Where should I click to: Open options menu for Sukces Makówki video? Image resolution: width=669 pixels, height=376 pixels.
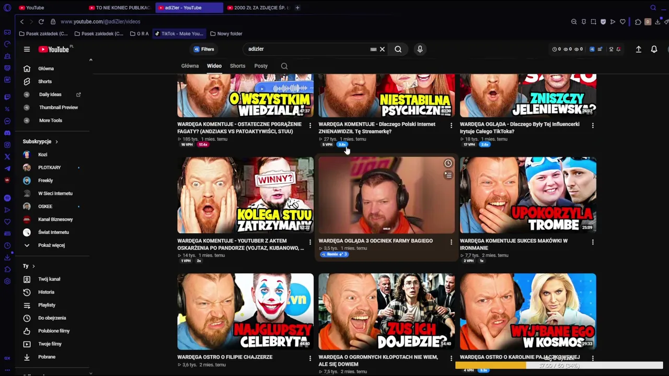[593, 242]
